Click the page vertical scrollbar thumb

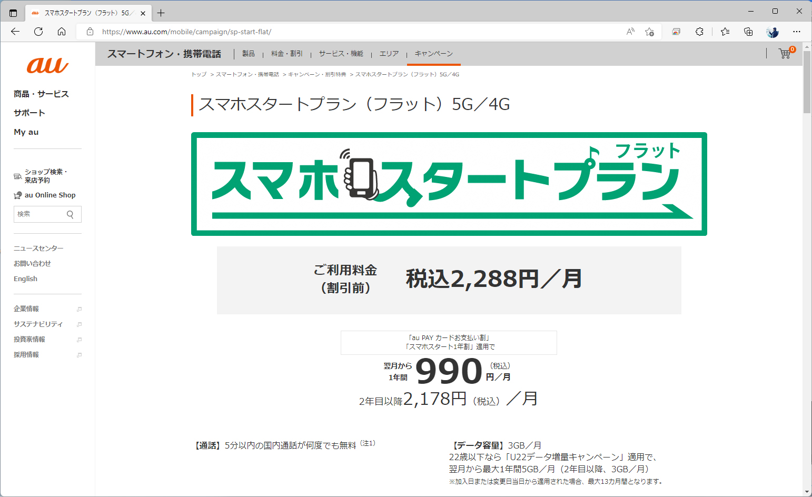point(807,82)
